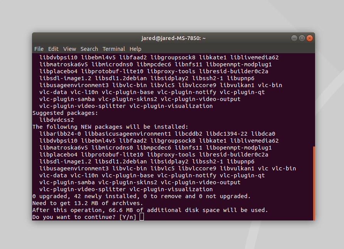Click 'The following NEW packages' line

[x=110, y=127]
